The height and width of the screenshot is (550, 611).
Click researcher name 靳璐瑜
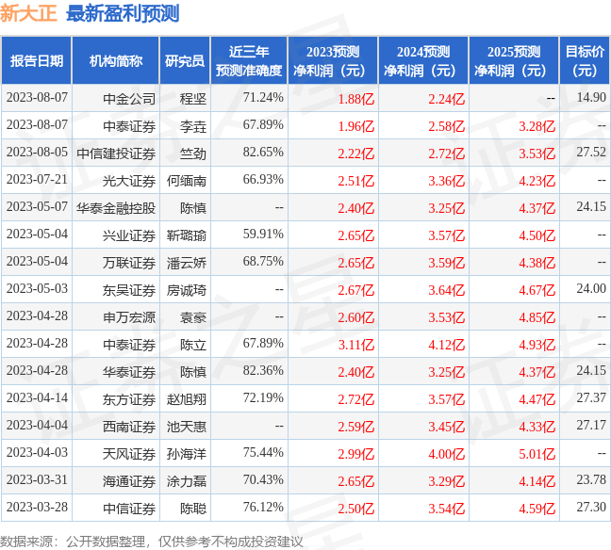[187, 235]
